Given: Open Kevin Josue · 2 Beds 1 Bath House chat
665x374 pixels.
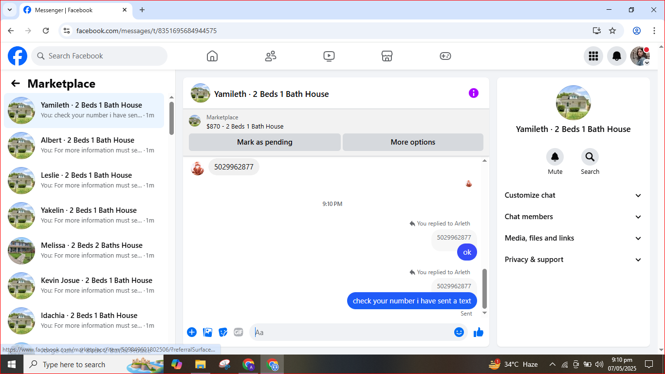Looking at the screenshot, I should coord(84,286).
